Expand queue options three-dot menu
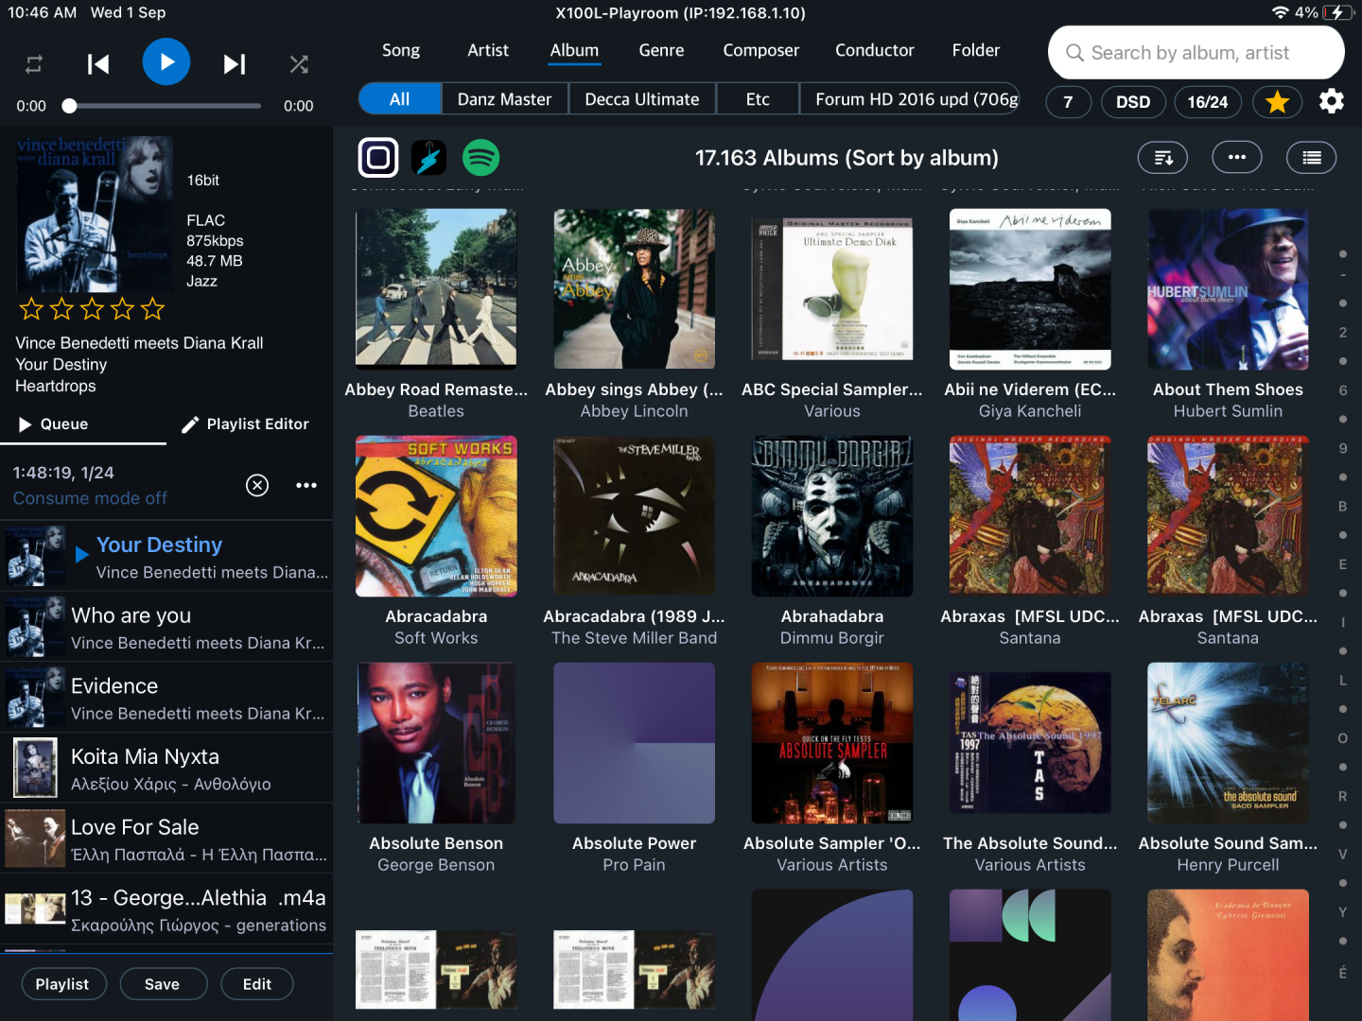Image resolution: width=1362 pixels, height=1021 pixels. point(306,485)
